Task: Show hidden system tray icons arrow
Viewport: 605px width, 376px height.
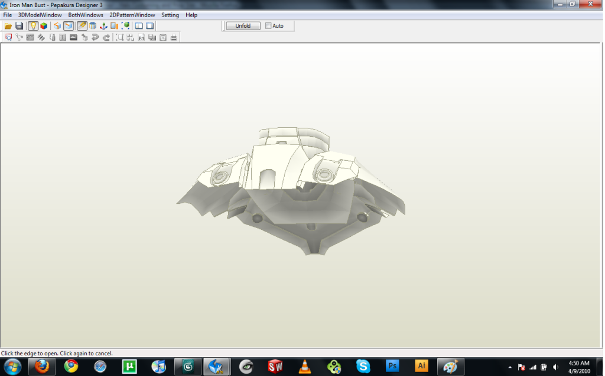Action: point(510,367)
